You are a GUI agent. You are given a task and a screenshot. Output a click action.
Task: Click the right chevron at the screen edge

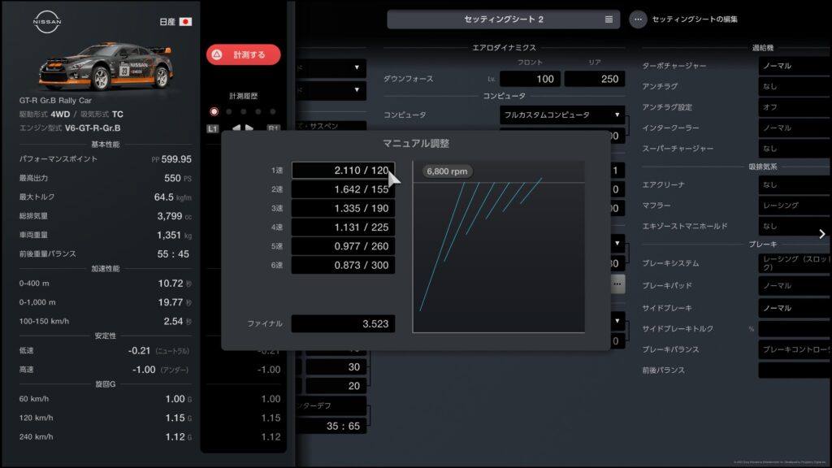pos(822,234)
